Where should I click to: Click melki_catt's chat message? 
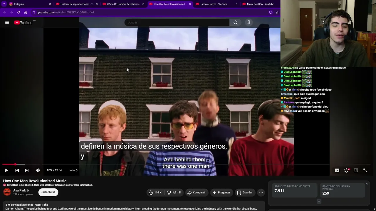[296, 98]
